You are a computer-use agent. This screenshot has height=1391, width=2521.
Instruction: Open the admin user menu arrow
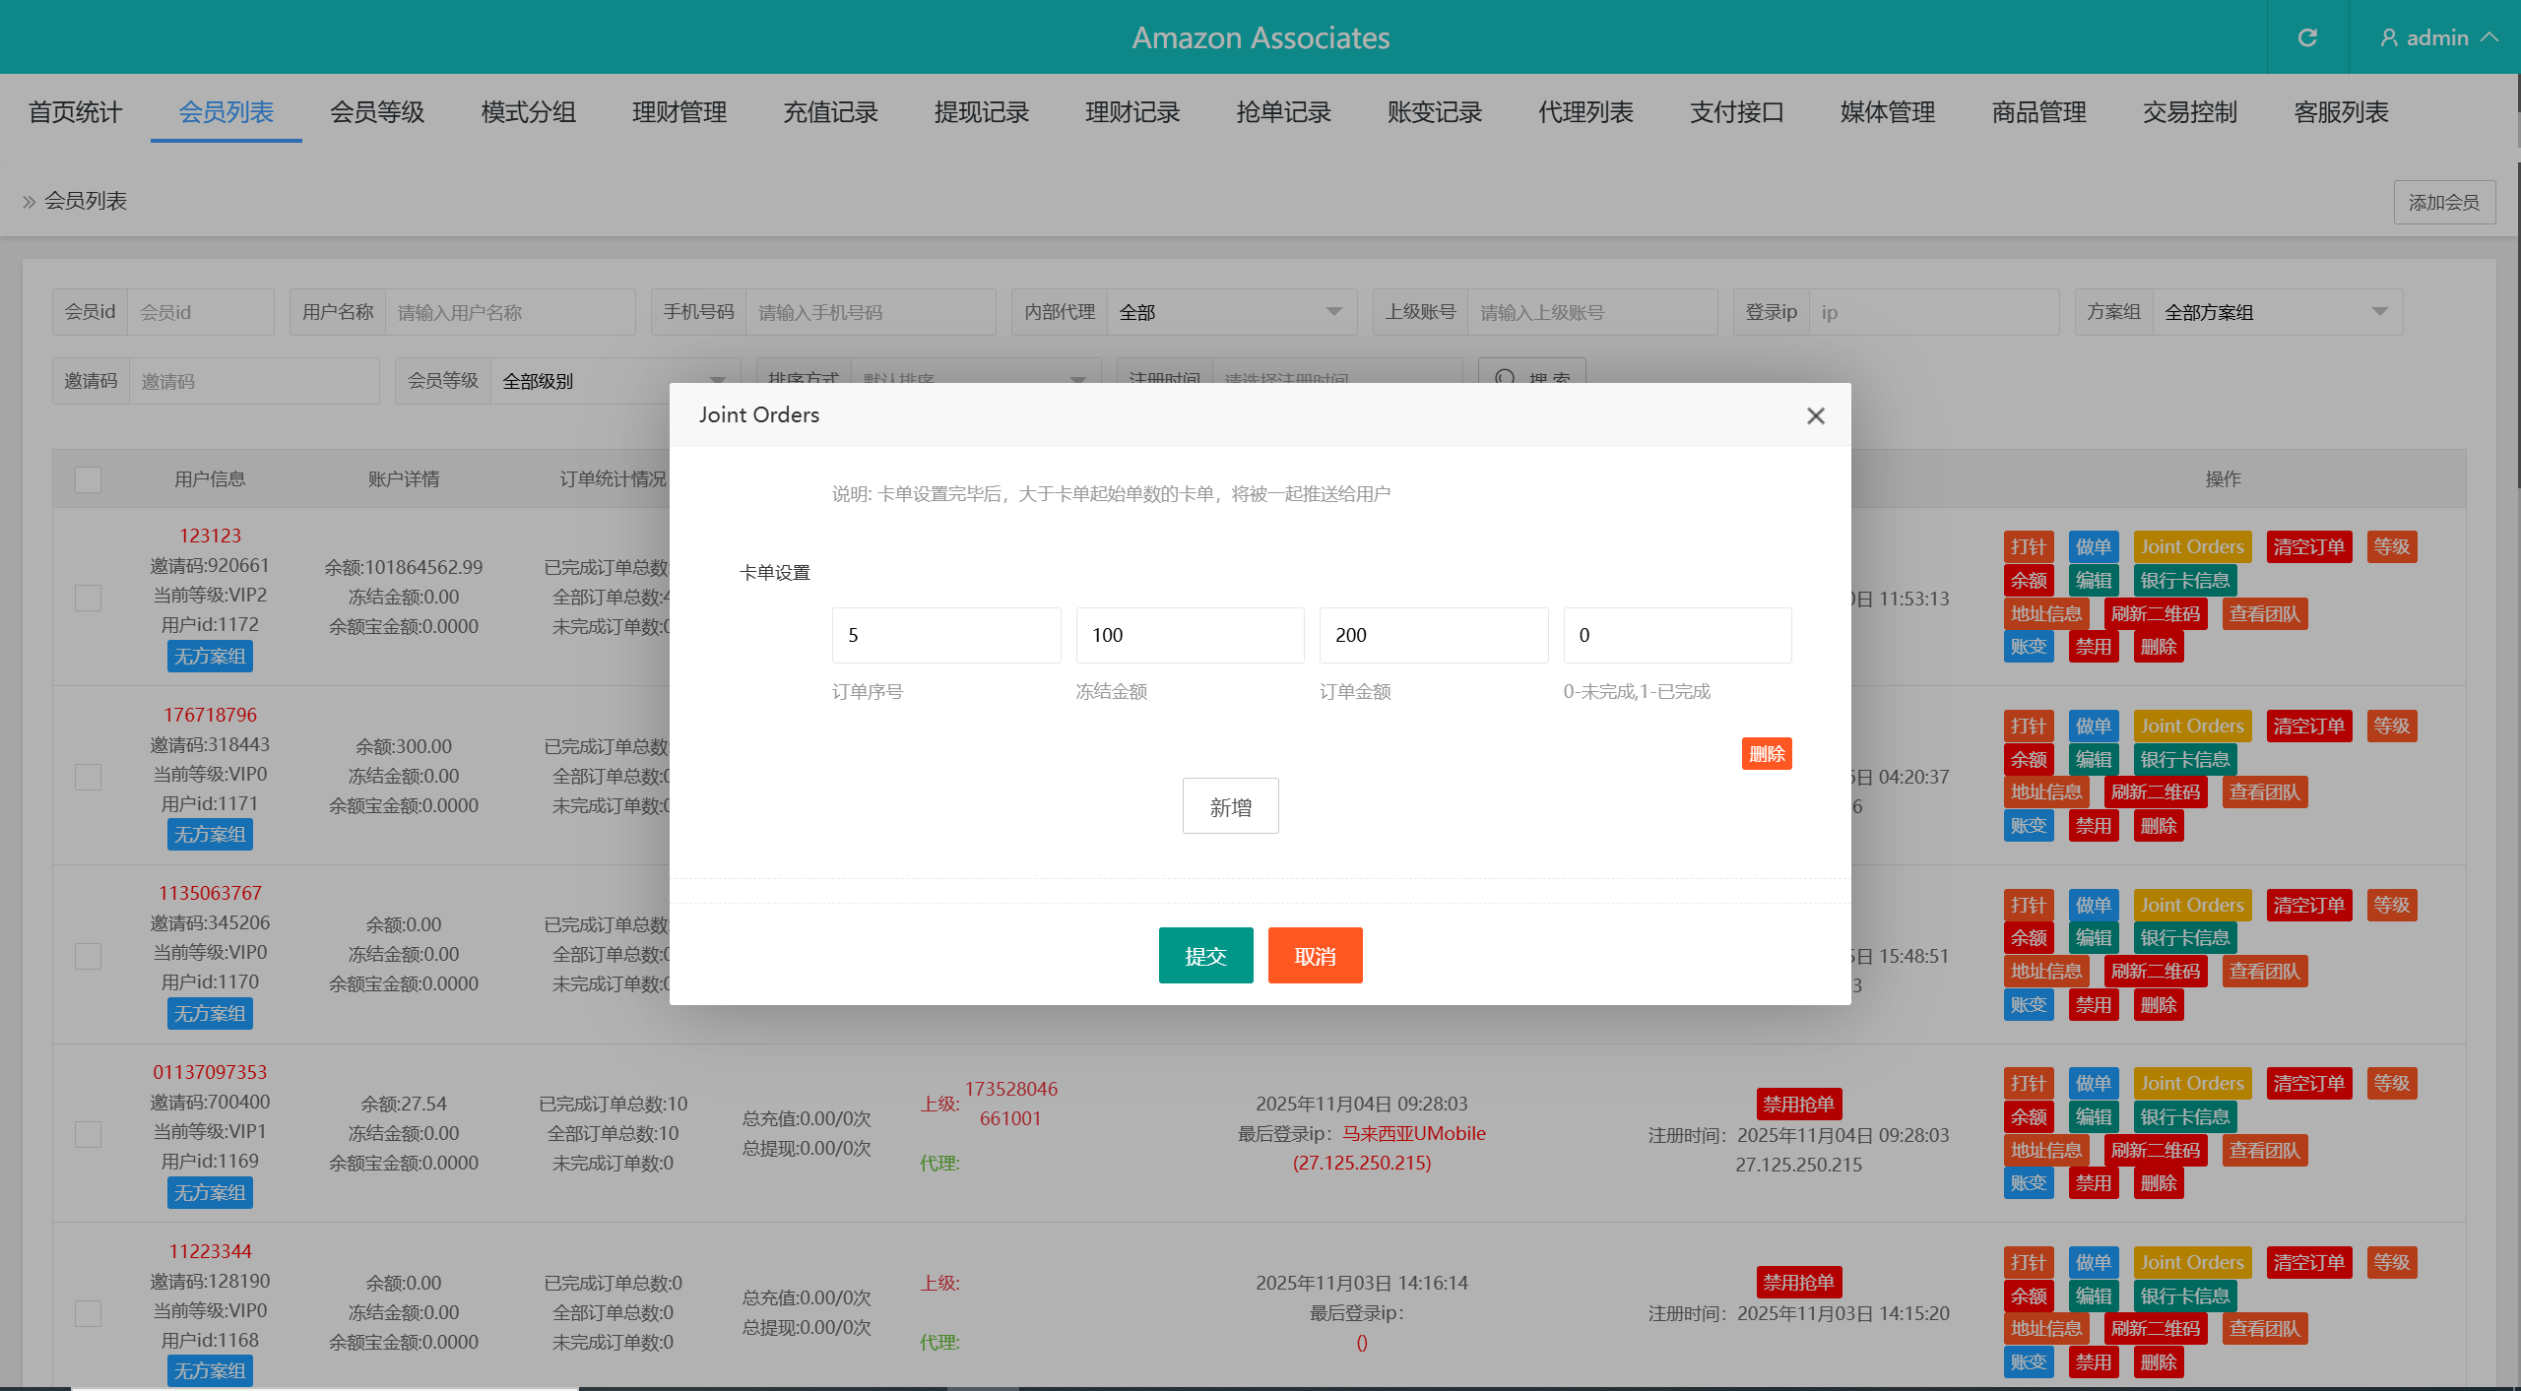click(2491, 37)
